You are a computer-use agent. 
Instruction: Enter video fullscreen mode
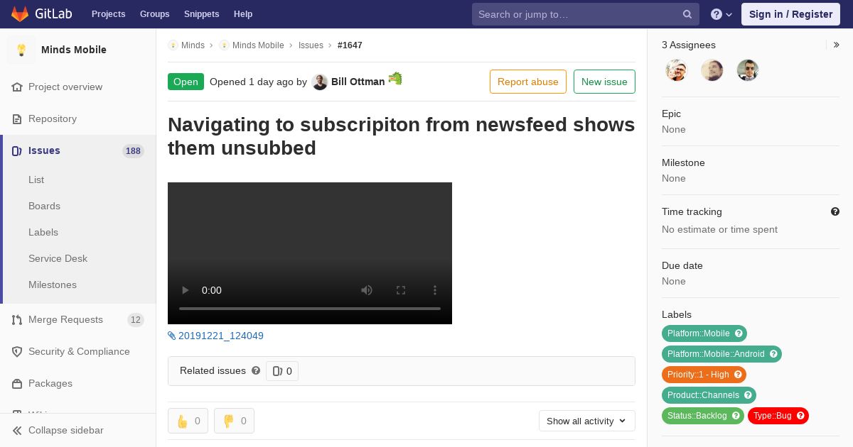tap(401, 290)
